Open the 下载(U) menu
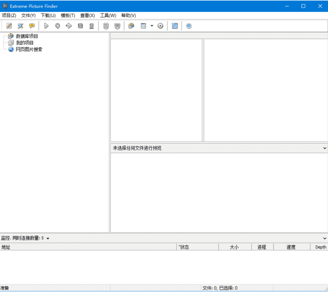The width and height of the screenshot is (328, 293). (48, 16)
